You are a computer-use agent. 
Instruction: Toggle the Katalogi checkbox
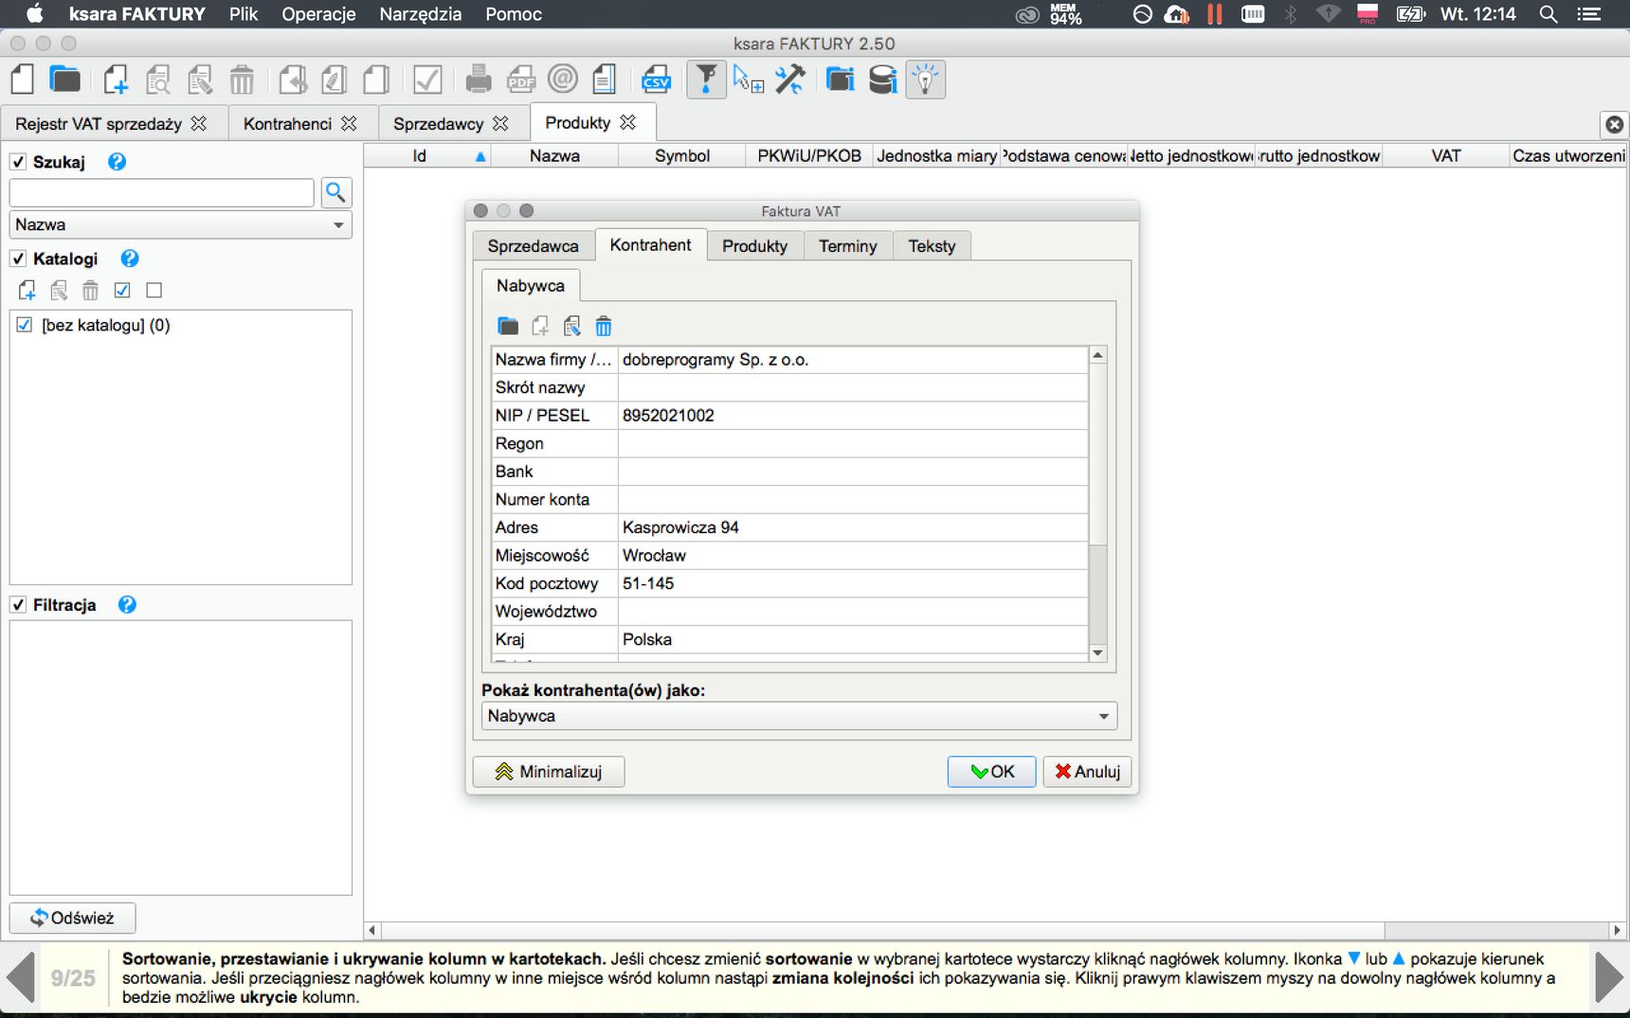click(x=18, y=259)
